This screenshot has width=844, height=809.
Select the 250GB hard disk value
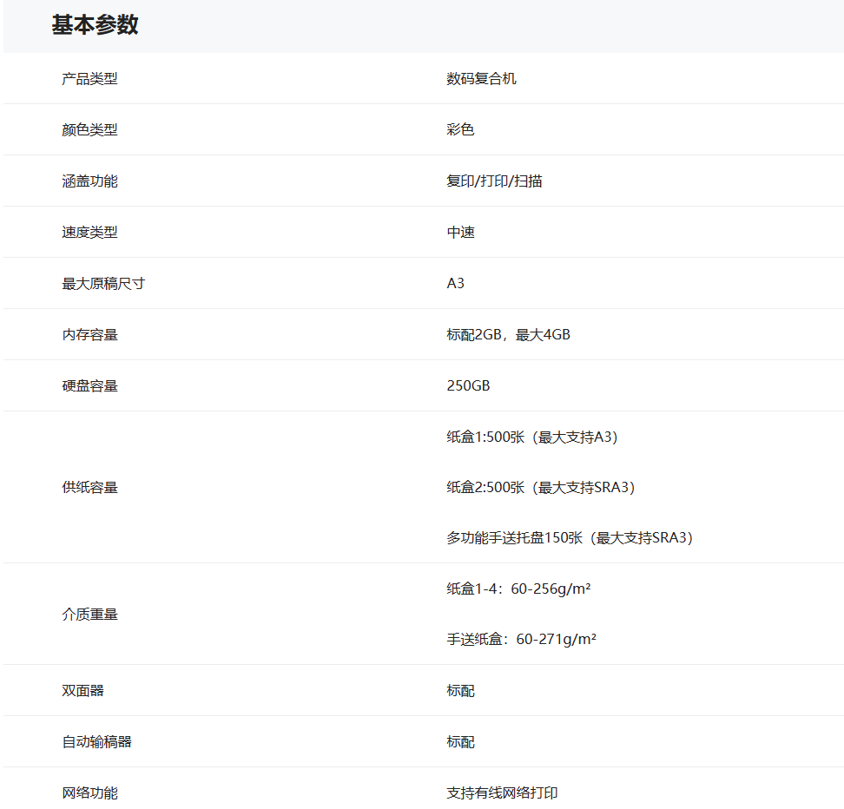coord(468,386)
